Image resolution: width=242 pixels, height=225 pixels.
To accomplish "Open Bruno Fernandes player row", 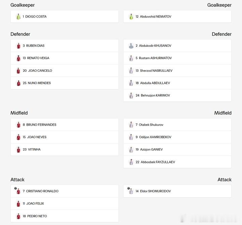I will pyautogui.click(x=65, y=125).
